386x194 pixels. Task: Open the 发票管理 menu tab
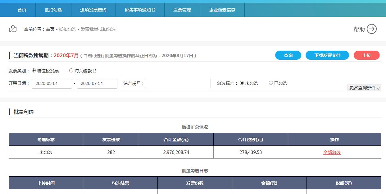pos(182,10)
